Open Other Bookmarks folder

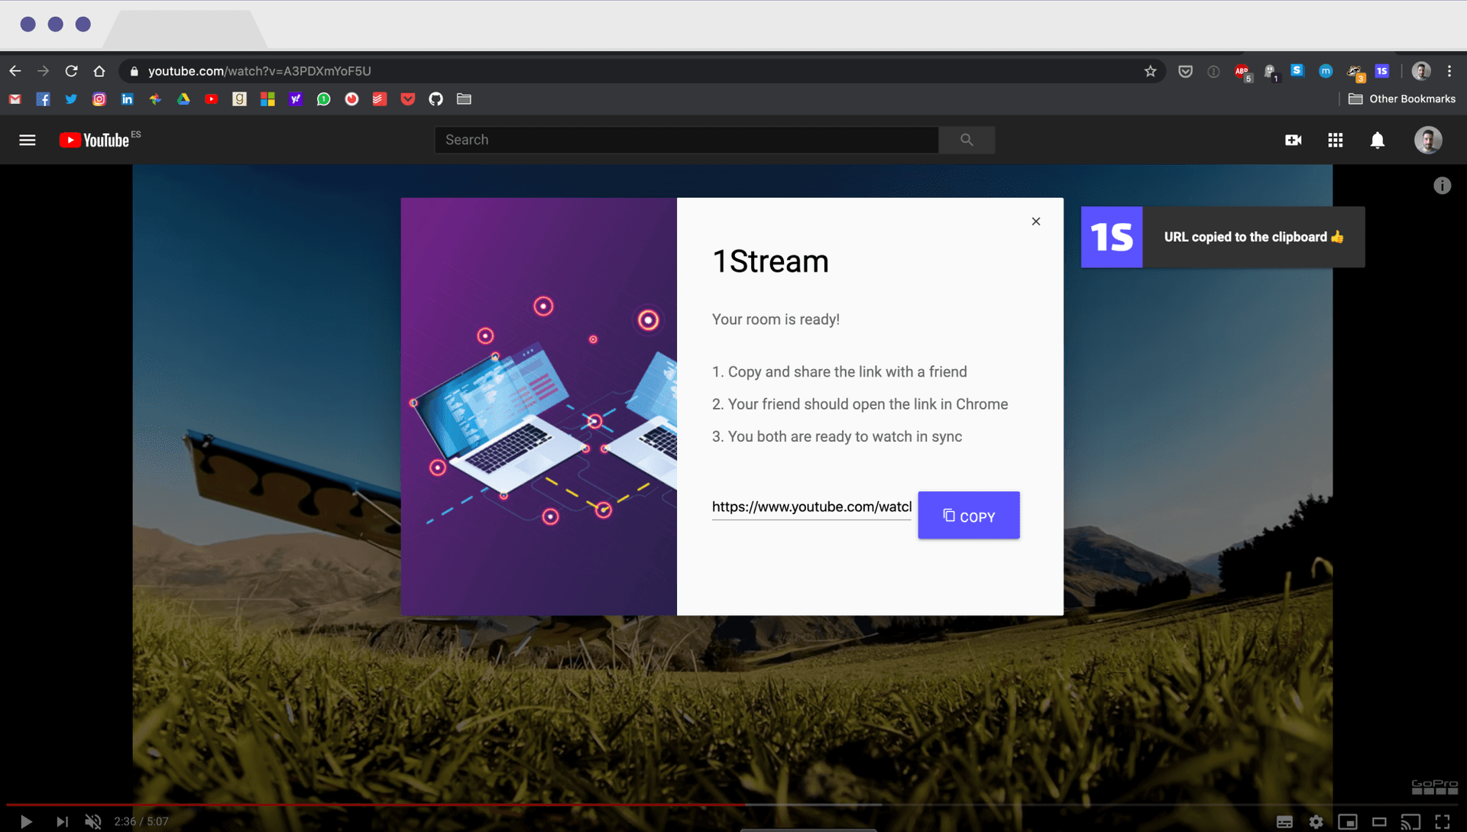point(1402,99)
